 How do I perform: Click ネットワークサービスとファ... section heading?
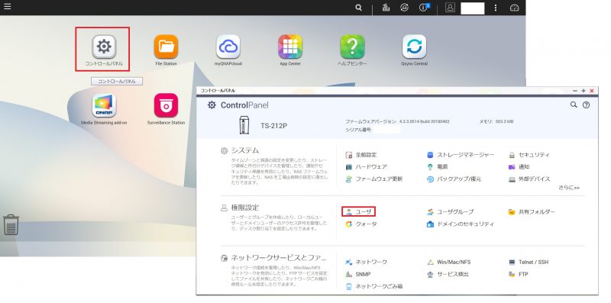click(279, 257)
